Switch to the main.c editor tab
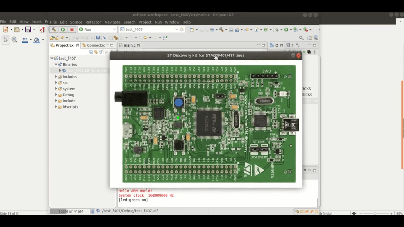Screen dimensions: 404x227 coord(129,45)
